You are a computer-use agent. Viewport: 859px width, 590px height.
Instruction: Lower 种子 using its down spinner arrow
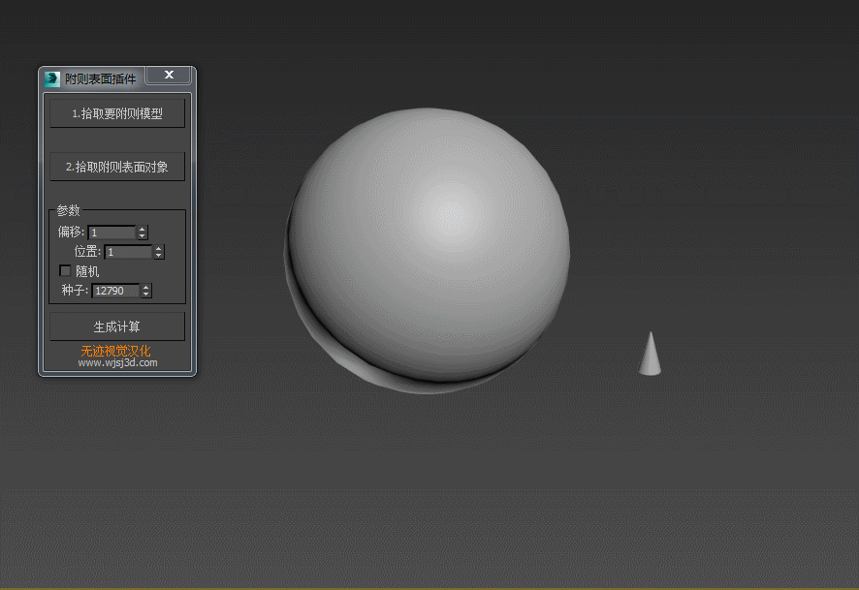[x=146, y=295]
